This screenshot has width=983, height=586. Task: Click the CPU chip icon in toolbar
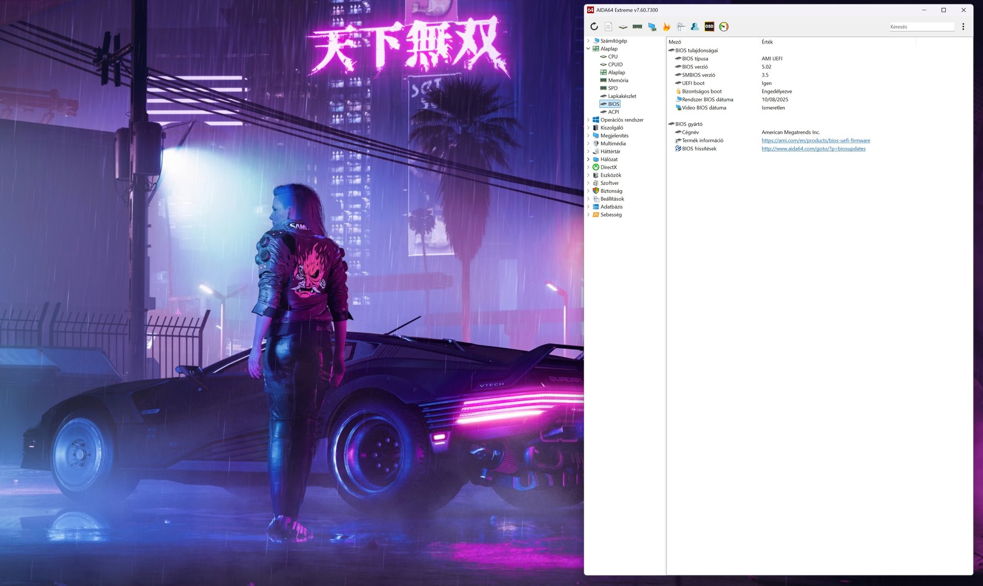pos(623,27)
